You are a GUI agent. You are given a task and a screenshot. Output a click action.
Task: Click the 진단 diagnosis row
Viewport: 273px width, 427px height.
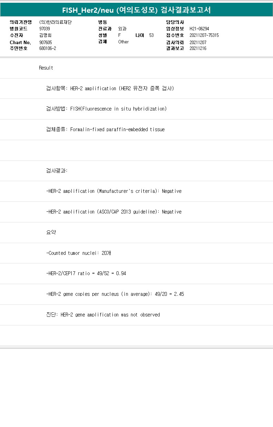point(103,315)
